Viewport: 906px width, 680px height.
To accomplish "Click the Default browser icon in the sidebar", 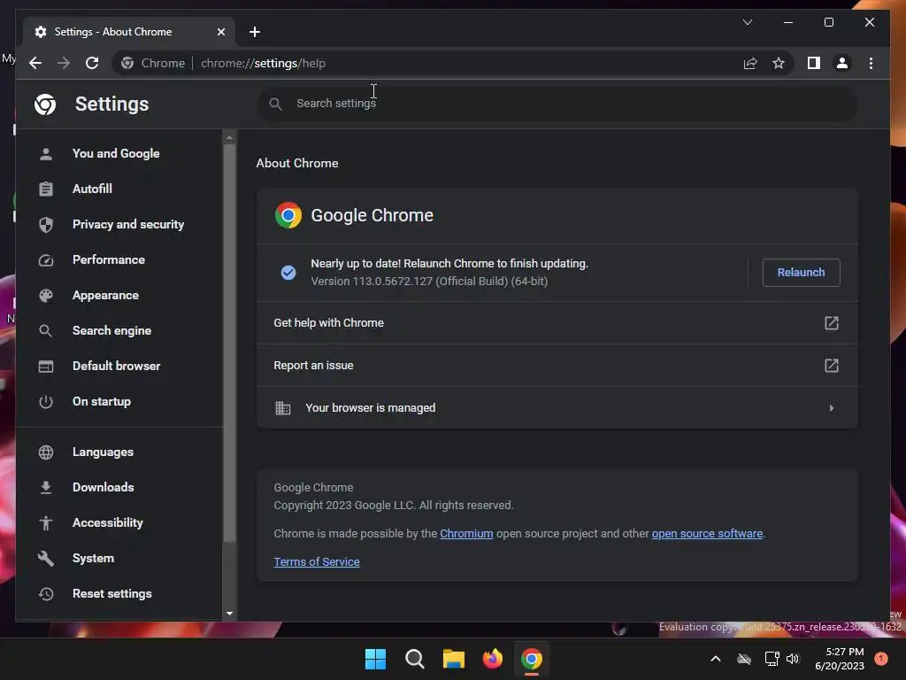I will pos(46,366).
